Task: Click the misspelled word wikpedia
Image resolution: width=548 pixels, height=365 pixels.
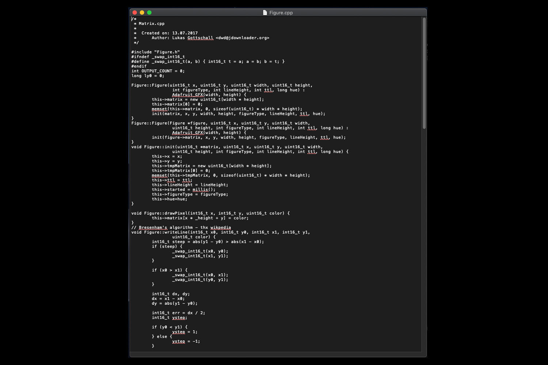Action: point(220,228)
